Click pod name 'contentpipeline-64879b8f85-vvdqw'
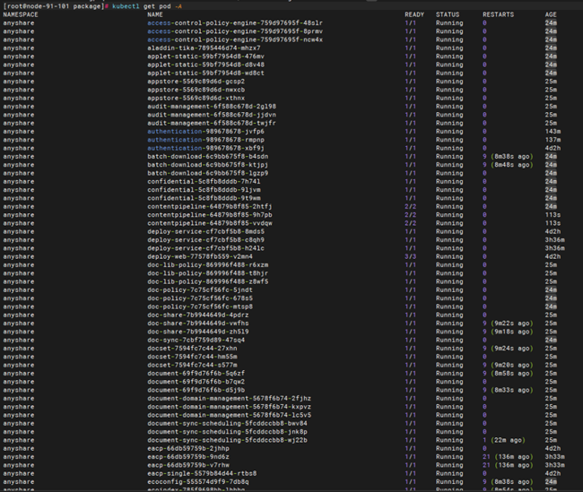Image resolution: width=583 pixels, height=492 pixels. (210, 223)
